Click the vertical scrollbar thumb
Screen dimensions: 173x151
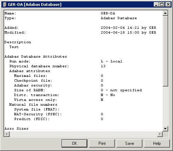click(165, 51)
